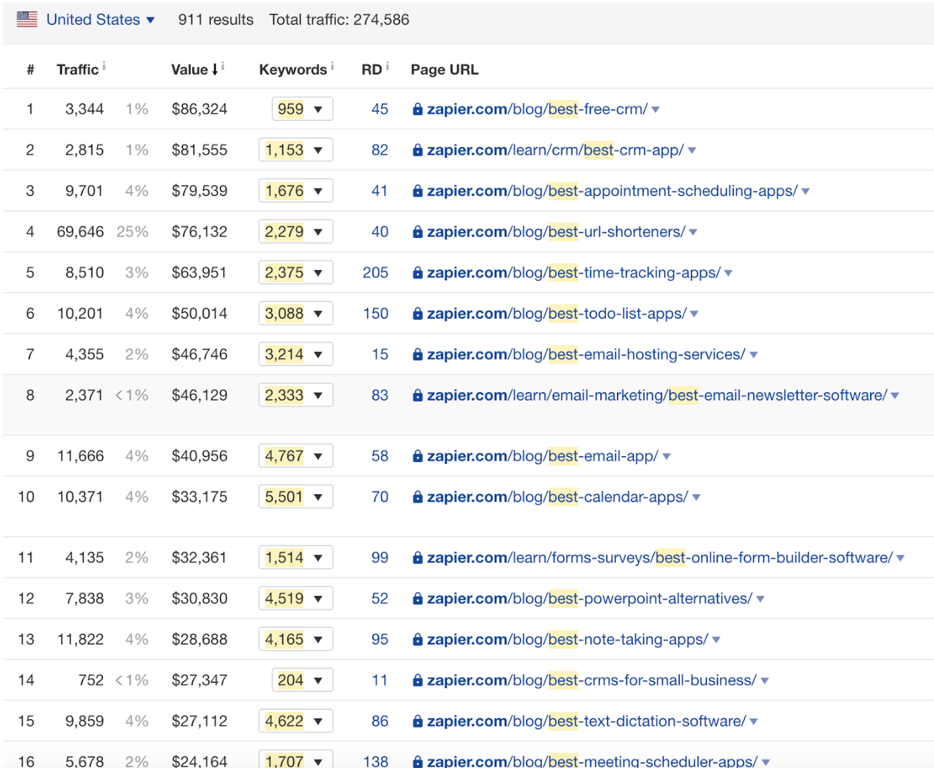Sort table by Keywords column header
Viewport: 934px width, 768px height.
(x=293, y=69)
